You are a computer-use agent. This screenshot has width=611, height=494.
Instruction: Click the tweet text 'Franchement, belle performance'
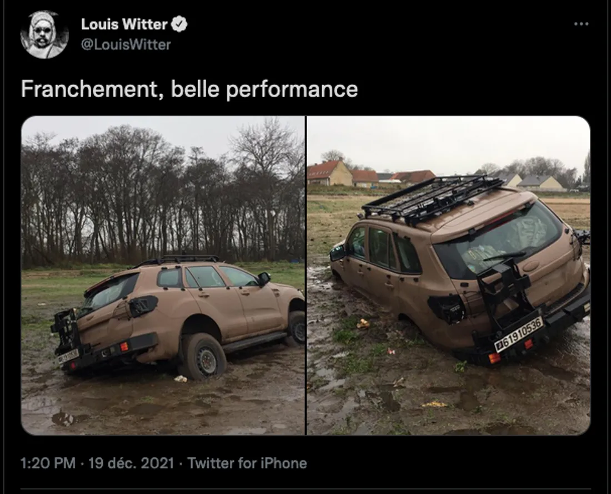189,89
